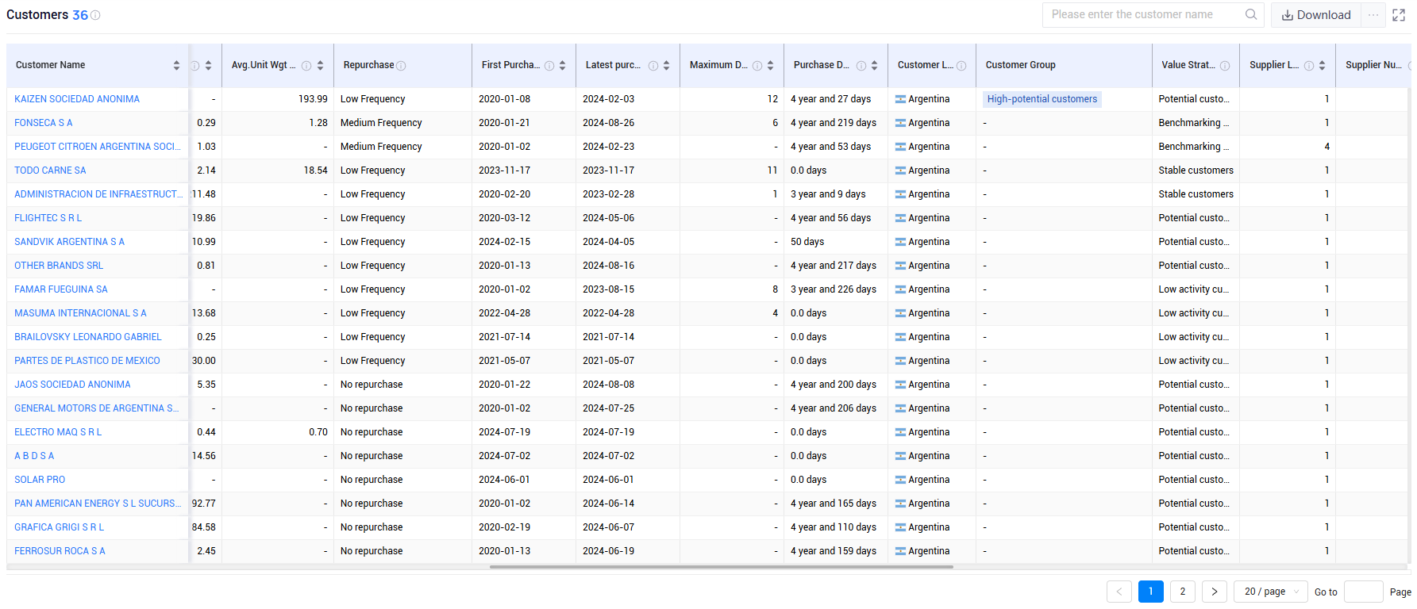Open OTHER BRANDS SRL customer link
The height and width of the screenshot is (609, 1417).
(59, 266)
